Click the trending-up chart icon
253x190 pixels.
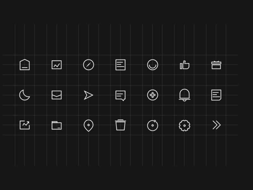[x=25, y=125]
